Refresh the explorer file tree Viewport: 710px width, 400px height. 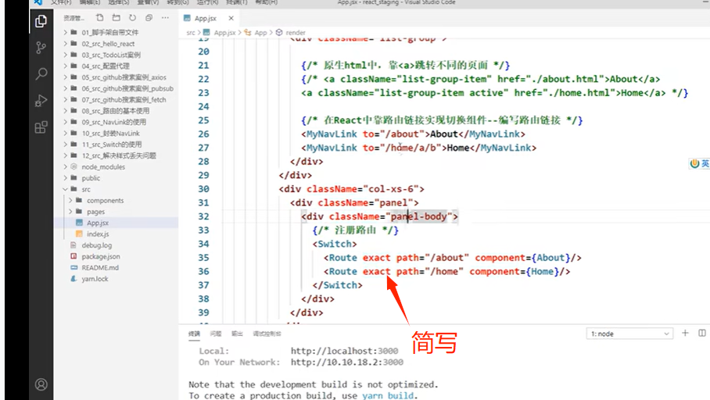132,18
